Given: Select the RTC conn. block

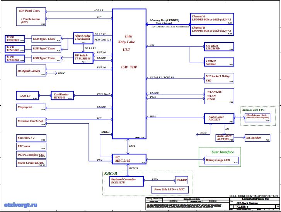Looking at the screenshot, I should [31, 146].
